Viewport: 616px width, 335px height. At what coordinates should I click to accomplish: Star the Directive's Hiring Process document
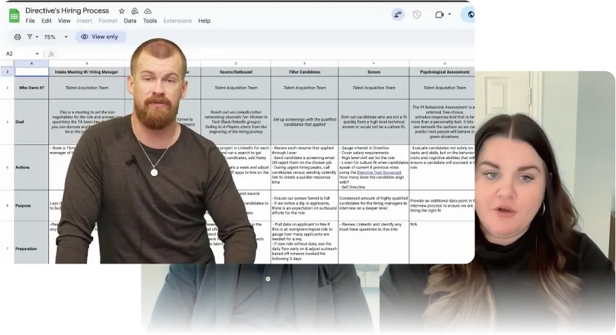click(x=122, y=11)
